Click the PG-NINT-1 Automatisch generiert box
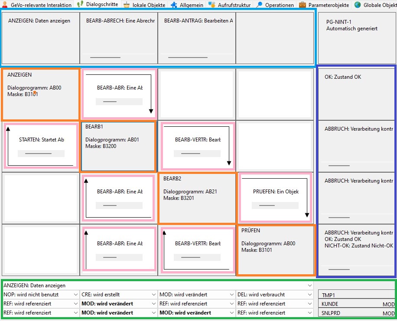Image resolution: width=397 pixels, height=321 pixels. [356, 38]
